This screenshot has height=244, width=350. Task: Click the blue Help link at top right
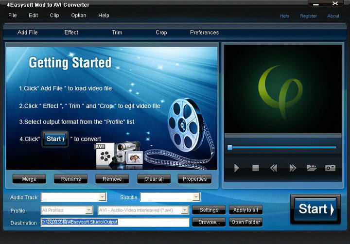tap(284, 16)
